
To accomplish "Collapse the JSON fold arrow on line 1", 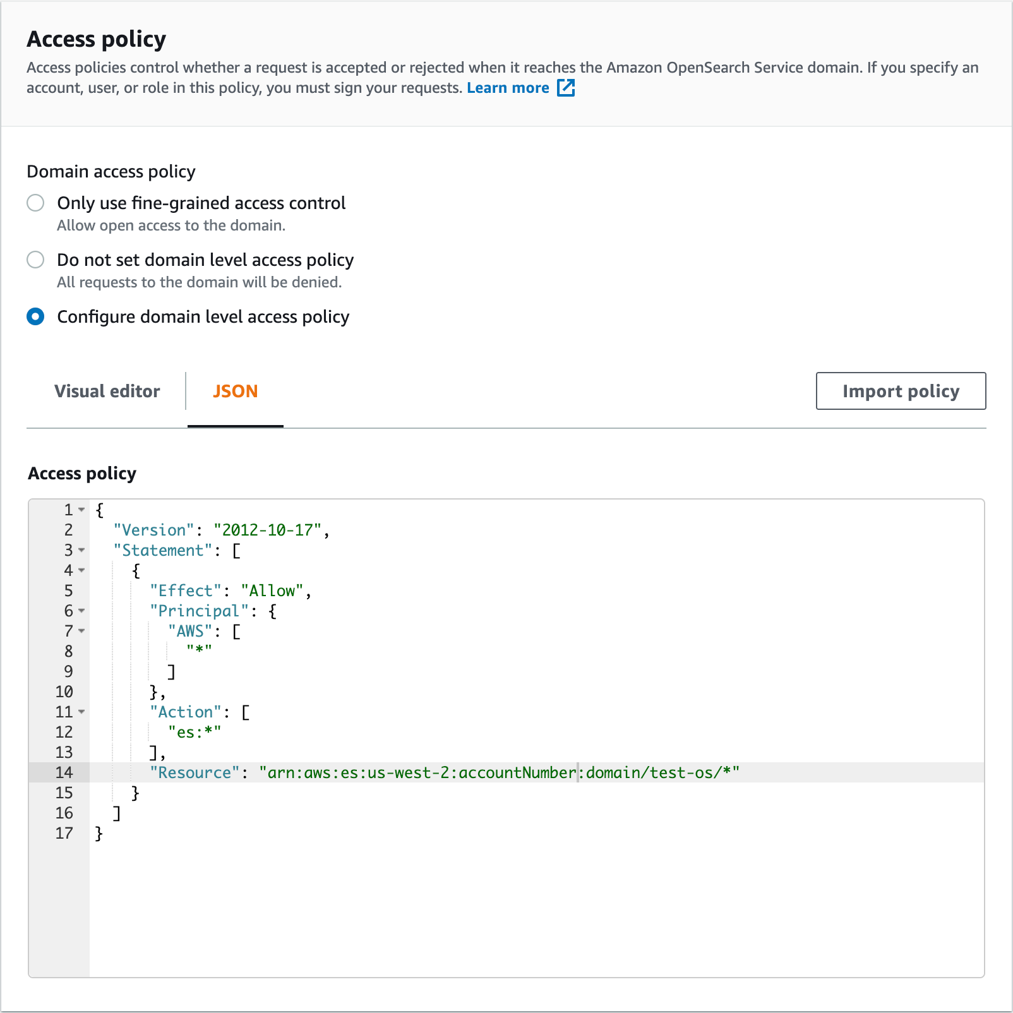I will (82, 510).
